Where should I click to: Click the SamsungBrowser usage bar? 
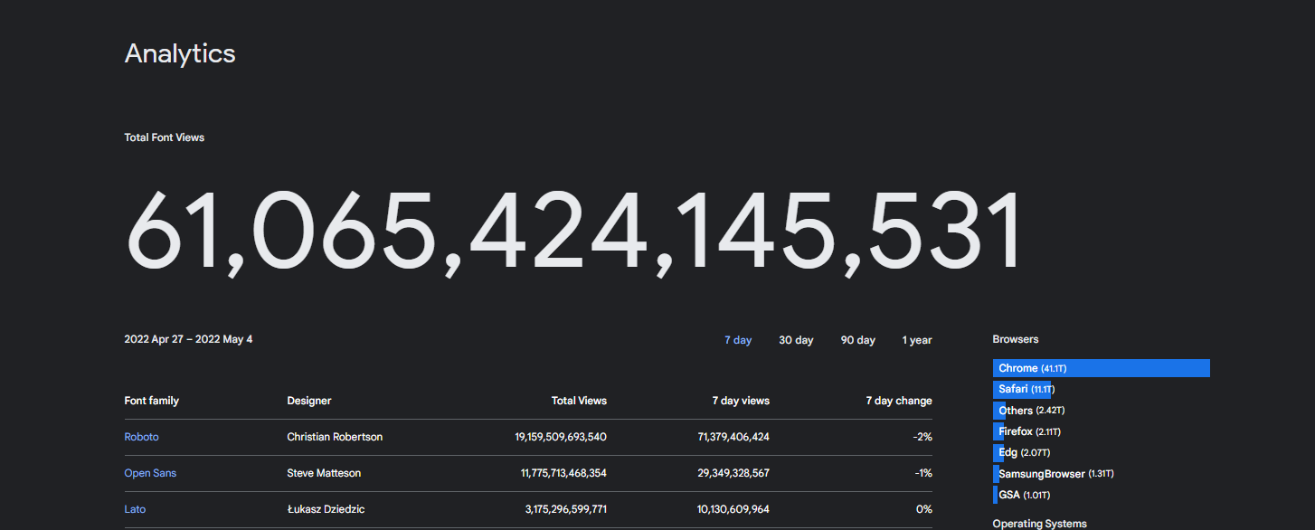(997, 474)
